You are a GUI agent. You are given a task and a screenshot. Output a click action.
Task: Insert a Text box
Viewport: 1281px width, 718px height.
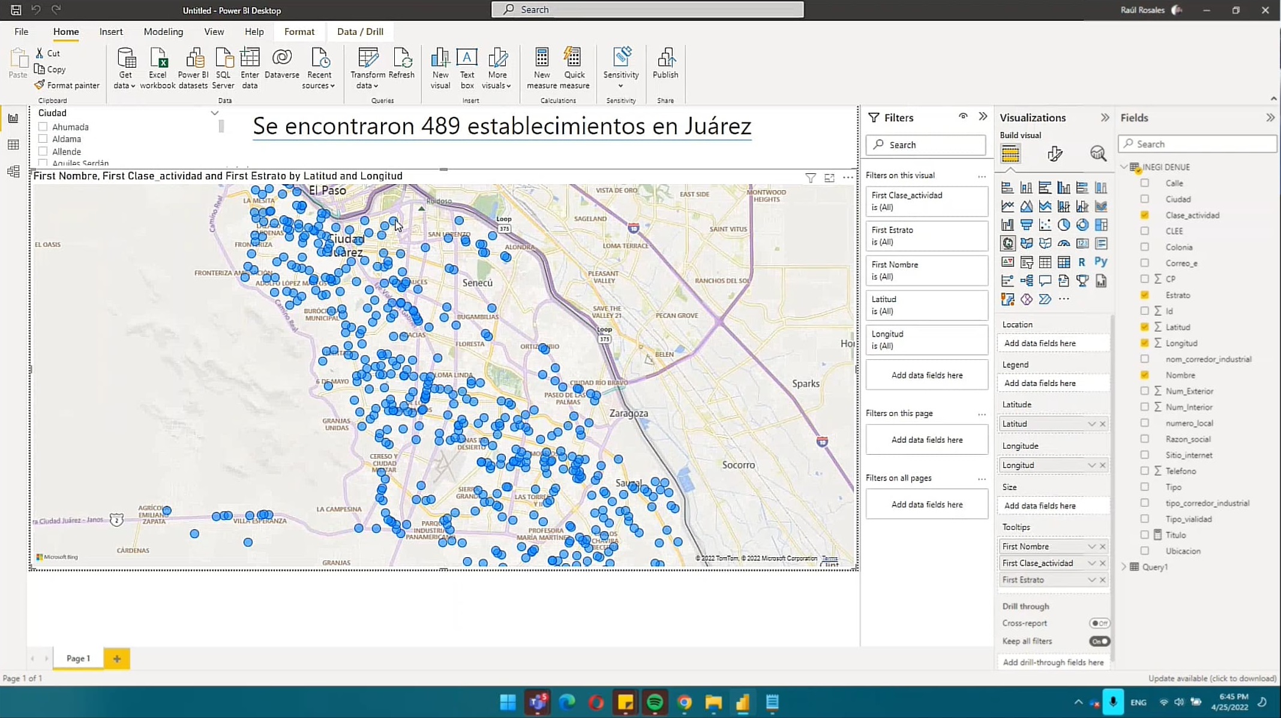click(467, 68)
